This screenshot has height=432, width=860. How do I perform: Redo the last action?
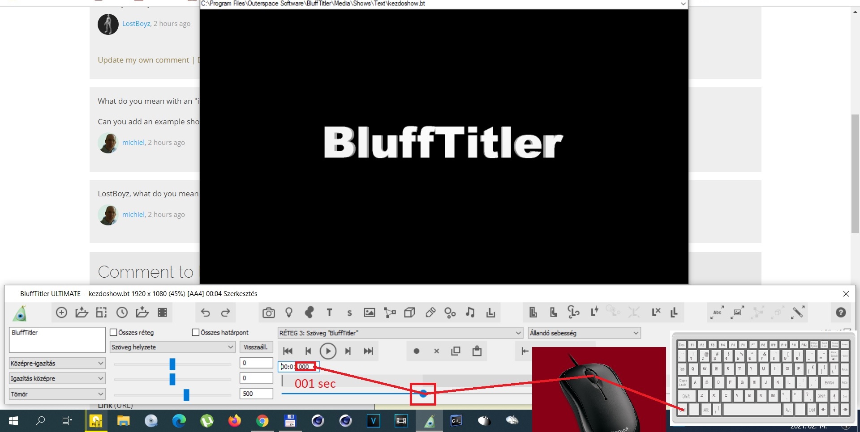pos(226,313)
